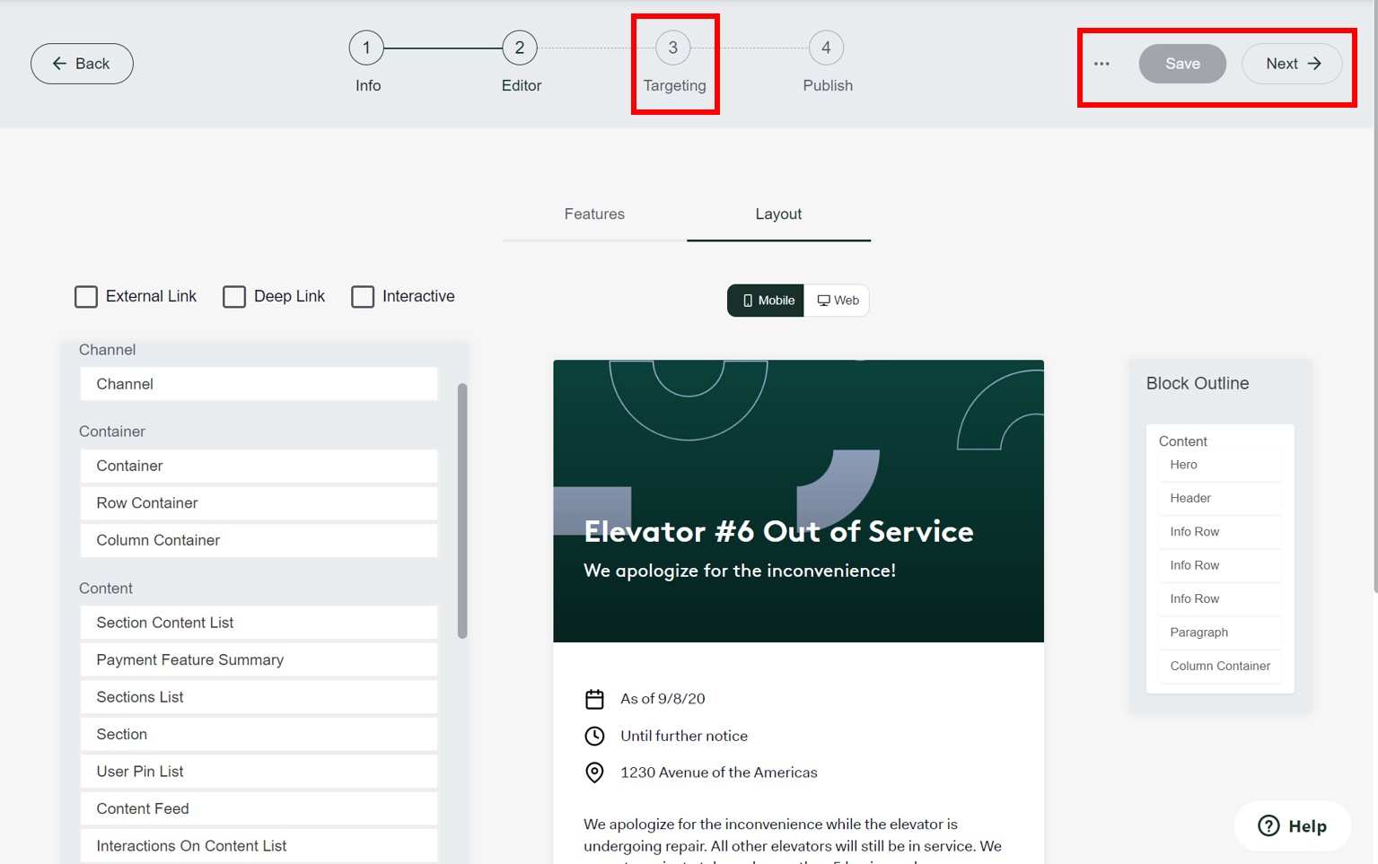
Task: Jump to step 4 Publish circle
Action: coord(826,48)
